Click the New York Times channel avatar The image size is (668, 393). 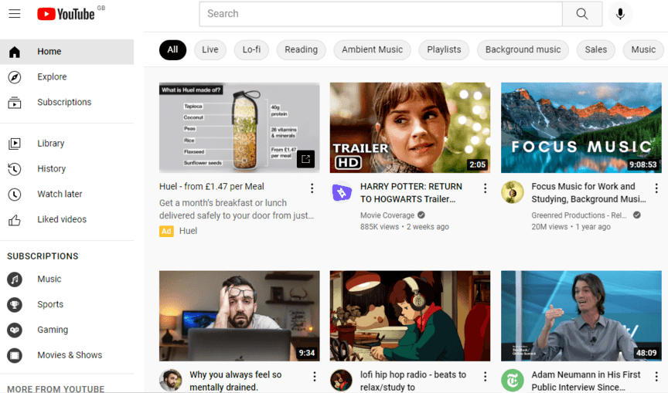[513, 380]
